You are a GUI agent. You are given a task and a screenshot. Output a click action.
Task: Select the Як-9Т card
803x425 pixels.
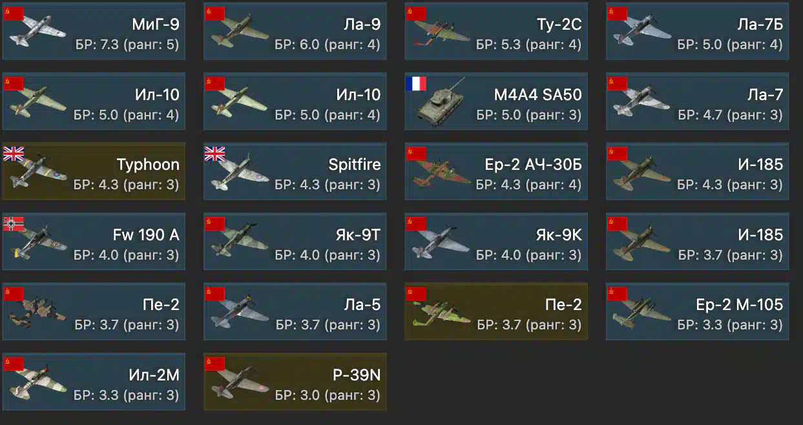(x=295, y=242)
